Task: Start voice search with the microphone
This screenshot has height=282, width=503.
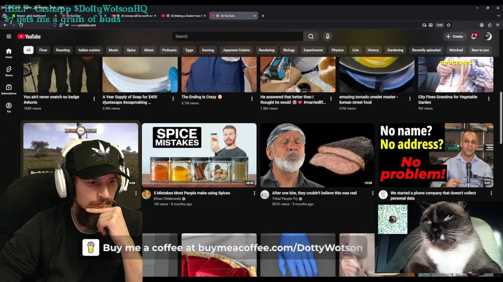Action: [328, 36]
